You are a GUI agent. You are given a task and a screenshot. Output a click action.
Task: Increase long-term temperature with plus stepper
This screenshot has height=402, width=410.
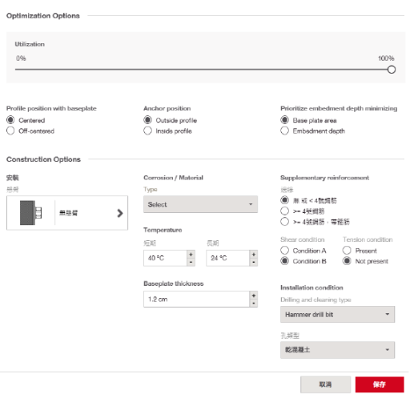coord(254,255)
